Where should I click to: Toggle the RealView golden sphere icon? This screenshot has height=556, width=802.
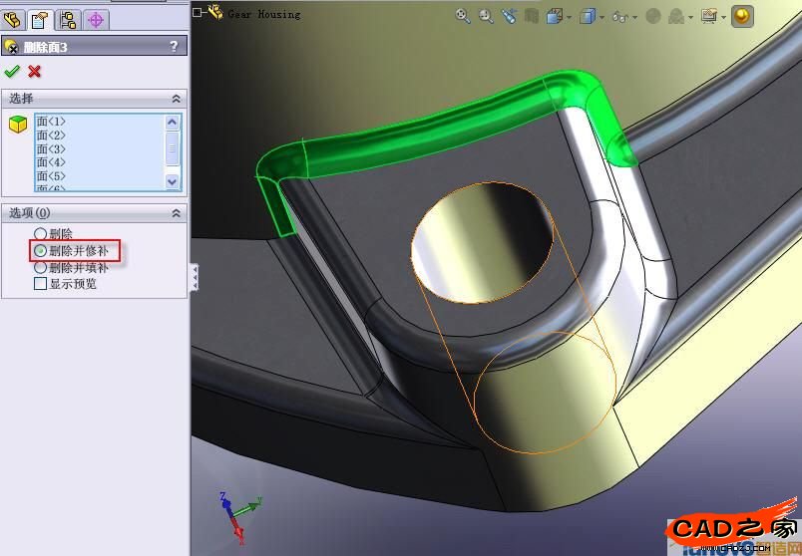click(741, 15)
